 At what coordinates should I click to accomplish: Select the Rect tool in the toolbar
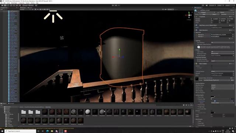[x=14, y=6]
